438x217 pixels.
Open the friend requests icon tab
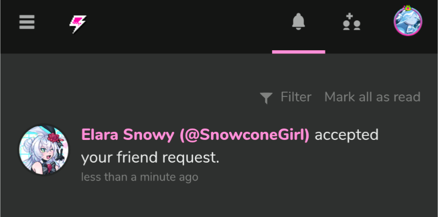(351, 23)
